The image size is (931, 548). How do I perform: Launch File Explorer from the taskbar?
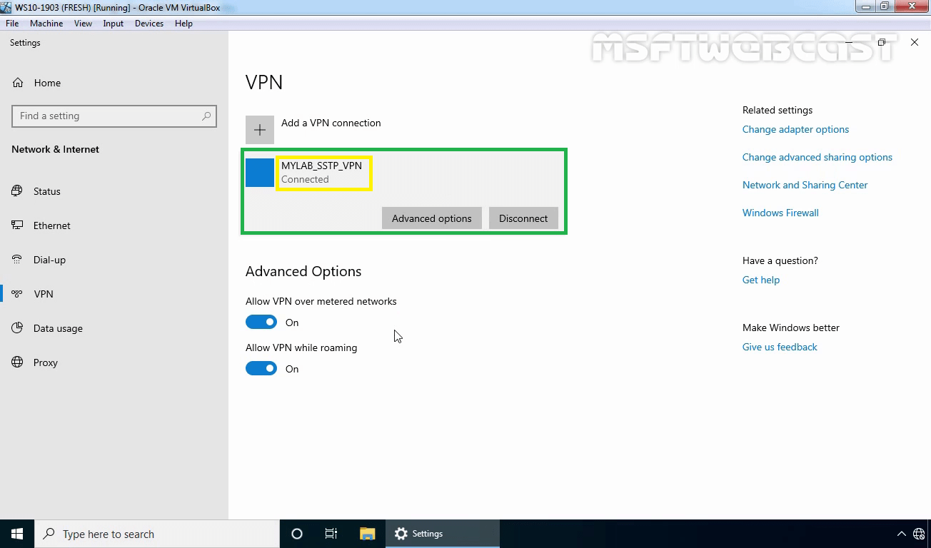(x=367, y=534)
